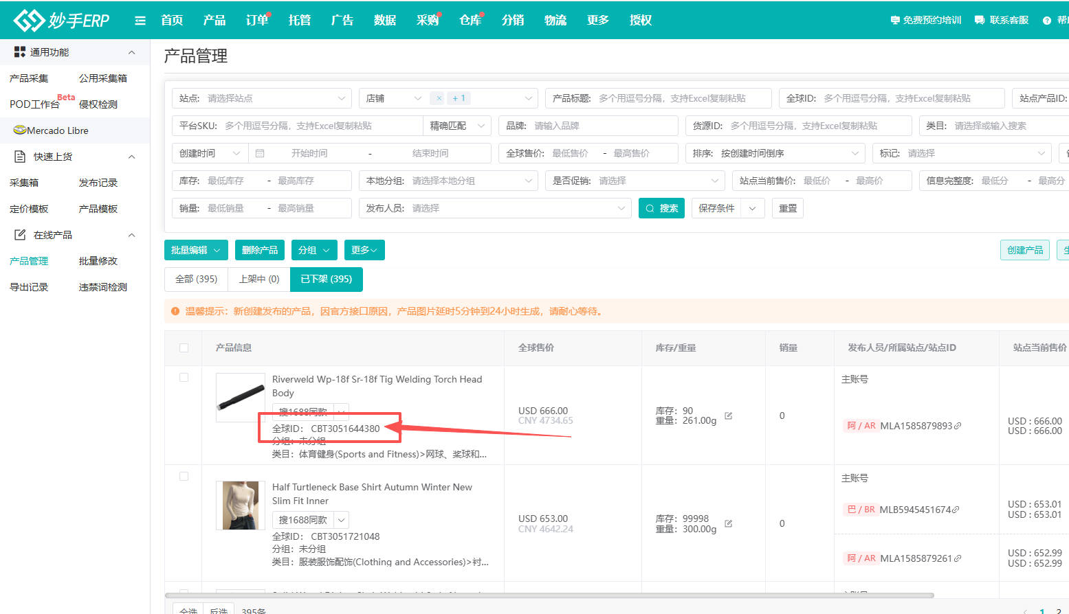
Task: Click the 产品标题 input field
Action: 681,98
